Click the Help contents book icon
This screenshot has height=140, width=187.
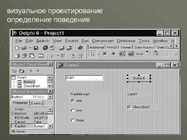point(80,48)
